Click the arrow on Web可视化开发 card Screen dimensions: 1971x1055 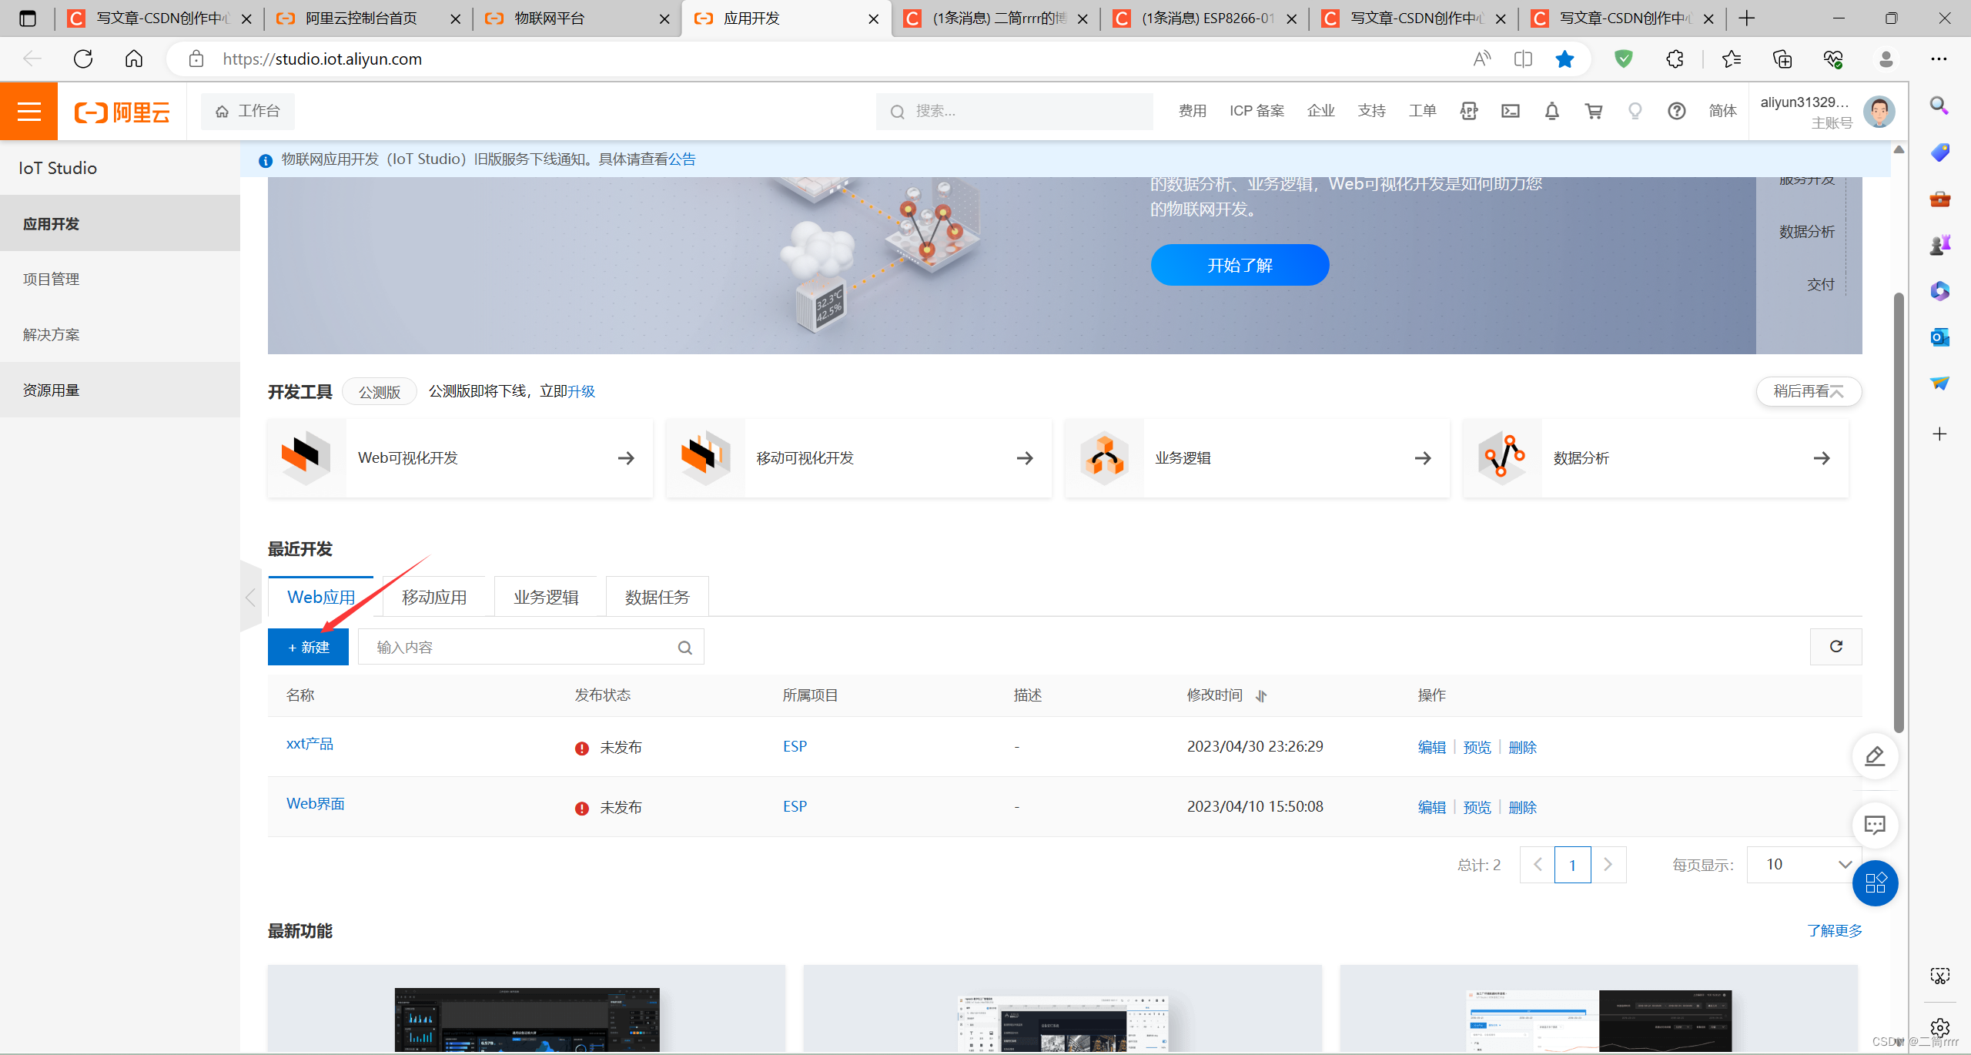point(626,457)
